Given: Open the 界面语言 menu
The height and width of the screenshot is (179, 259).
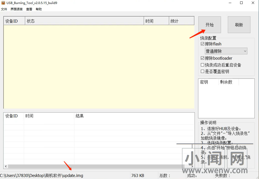Looking at the screenshot, I should tap(17, 9).
